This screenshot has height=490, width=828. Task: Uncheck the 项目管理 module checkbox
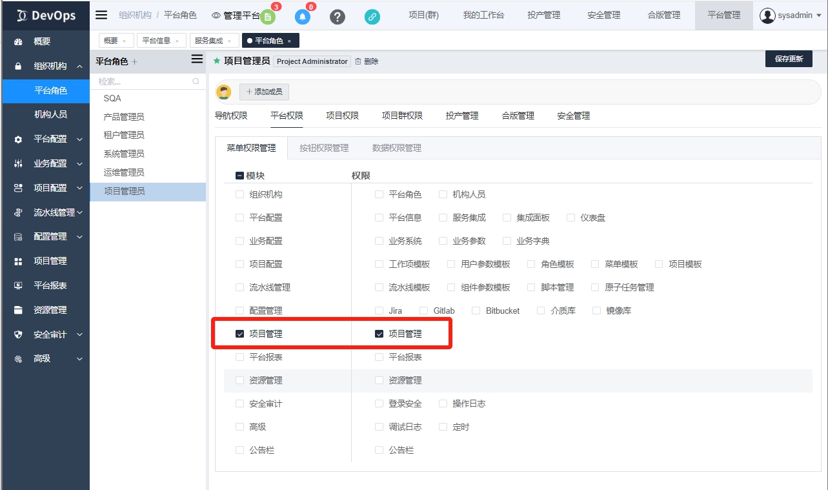pos(240,334)
